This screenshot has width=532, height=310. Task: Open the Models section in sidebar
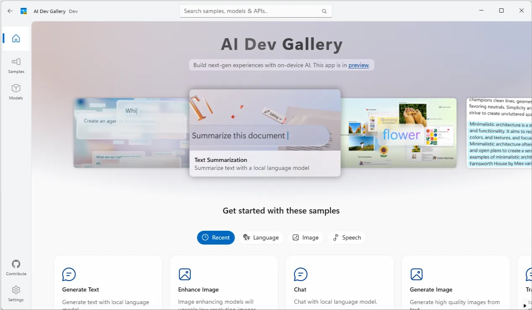click(16, 92)
